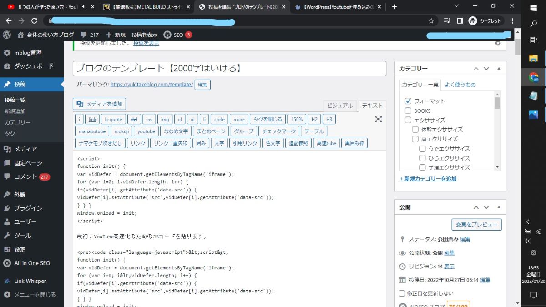The height and width of the screenshot is (307, 546).
Task: Open the SEO admin bar menu
Action: [178, 35]
